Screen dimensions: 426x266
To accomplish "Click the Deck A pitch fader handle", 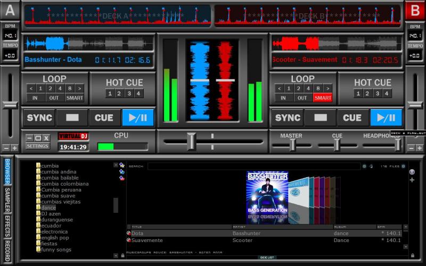I will (10, 105).
